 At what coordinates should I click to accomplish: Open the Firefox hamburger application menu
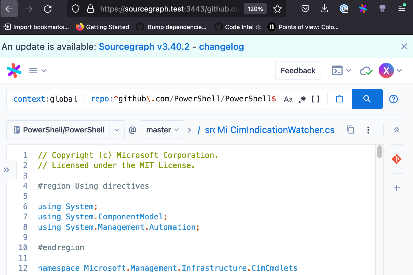(x=402, y=9)
